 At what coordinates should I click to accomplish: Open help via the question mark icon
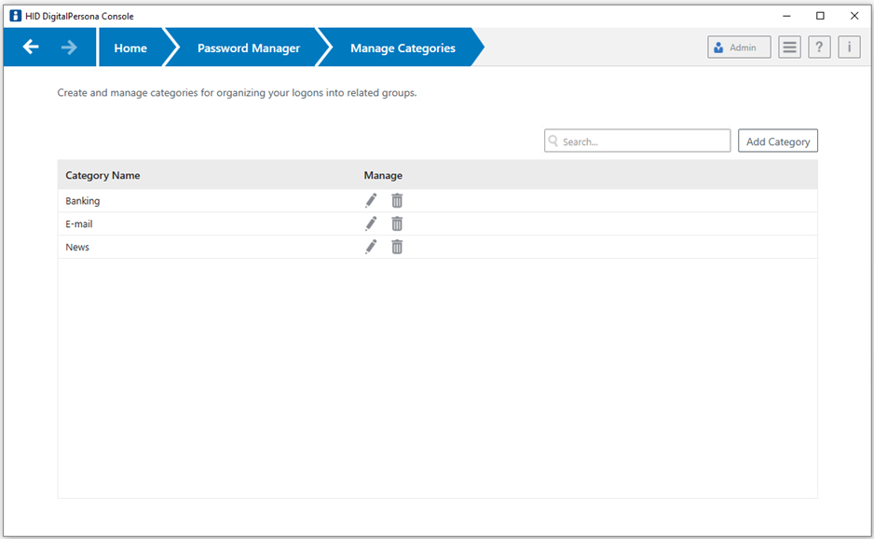[819, 47]
